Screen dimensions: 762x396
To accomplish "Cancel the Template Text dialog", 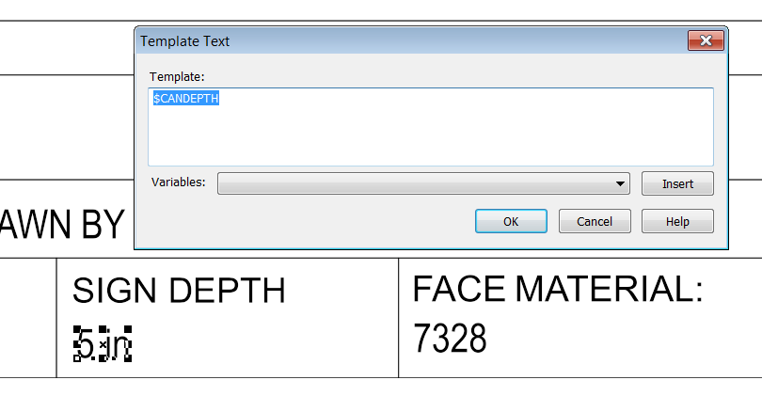I will 594,222.
